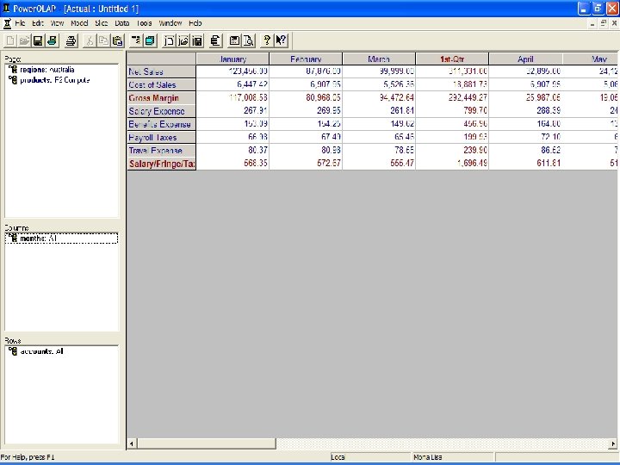Click the Copy pages icon
Image resolution: width=620 pixels, height=465 pixels.
tap(103, 40)
